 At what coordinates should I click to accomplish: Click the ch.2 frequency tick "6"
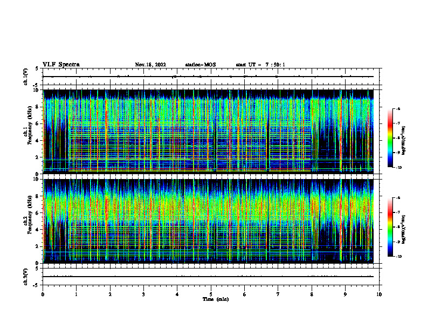38,213
